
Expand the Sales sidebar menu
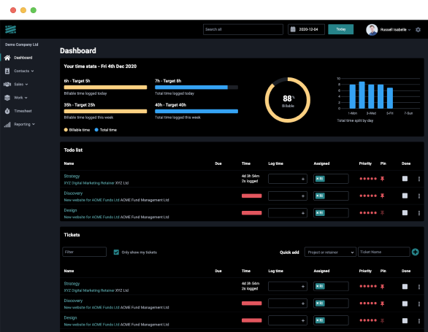(x=26, y=85)
